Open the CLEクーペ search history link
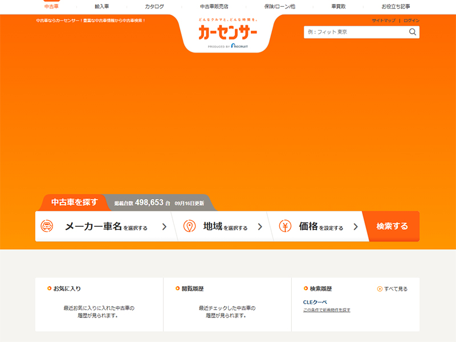Image resolution: width=456 pixels, height=342 pixels. (x=315, y=302)
